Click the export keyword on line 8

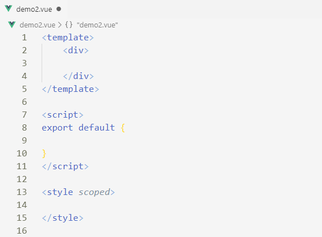pos(57,128)
